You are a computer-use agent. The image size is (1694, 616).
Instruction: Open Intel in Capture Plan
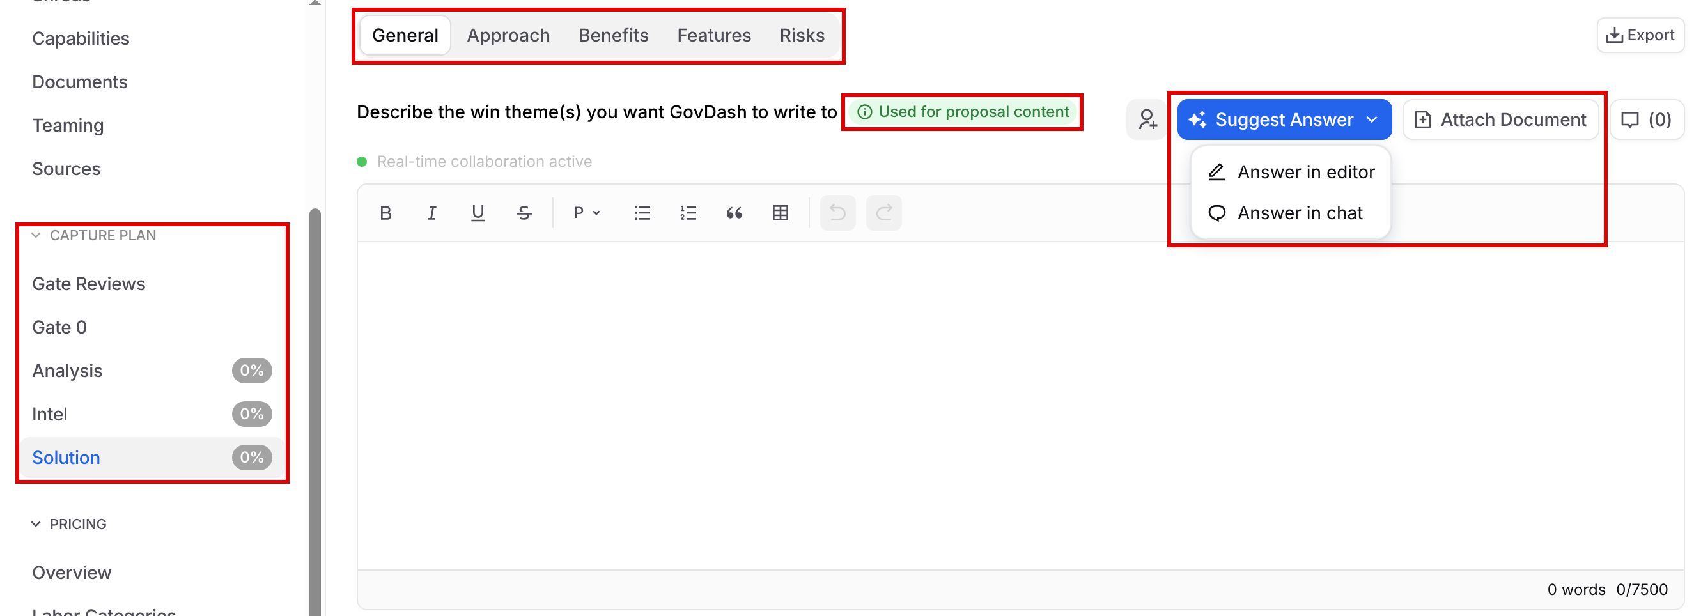pos(153,414)
